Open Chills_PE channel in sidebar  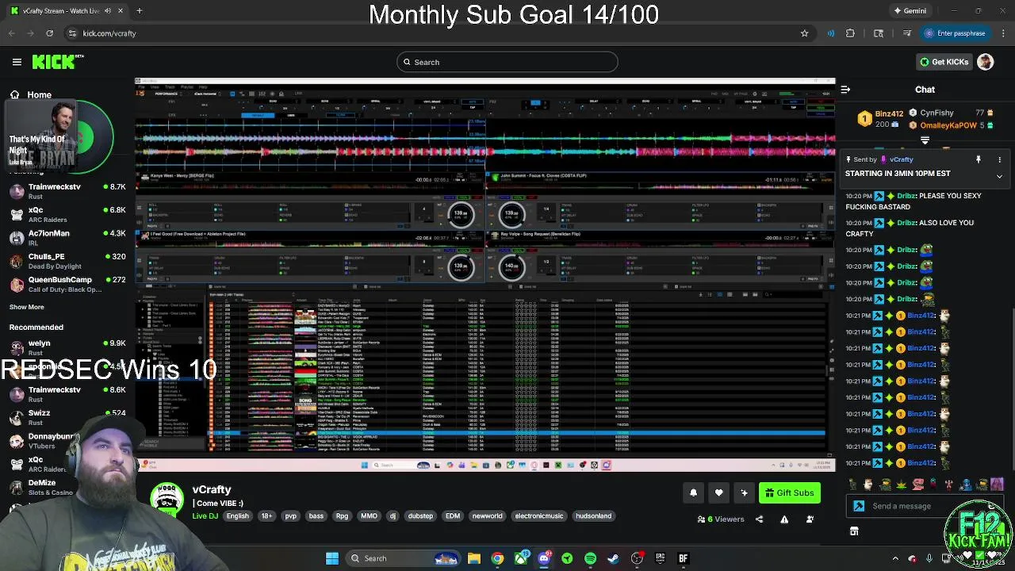pos(67,261)
